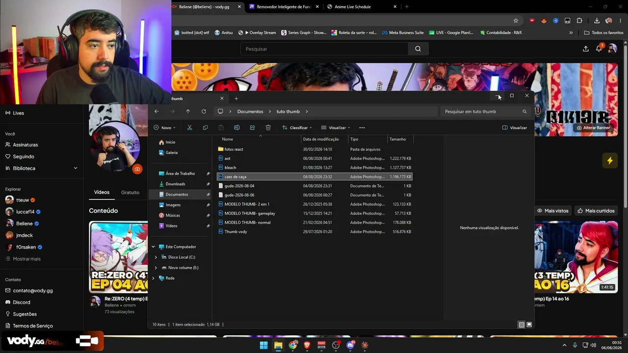Sort files by the Tamanho column header
The image size is (628, 353).
400,139
